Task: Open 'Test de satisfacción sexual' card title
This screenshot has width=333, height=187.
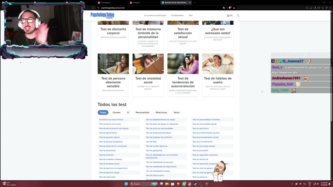Action: [x=183, y=33]
